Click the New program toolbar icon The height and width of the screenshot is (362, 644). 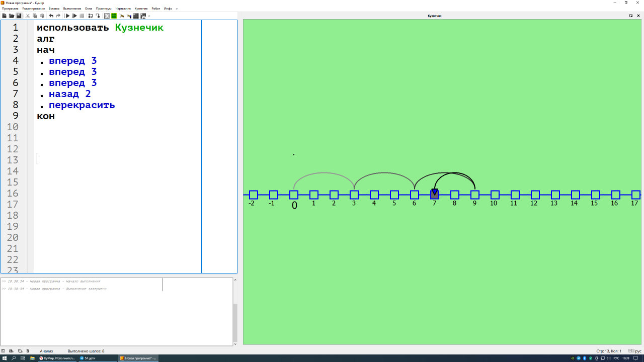pyautogui.click(x=5, y=16)
